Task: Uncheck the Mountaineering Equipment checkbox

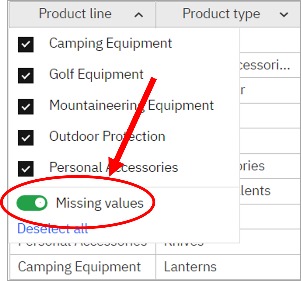Action: (x=26, y=107)
